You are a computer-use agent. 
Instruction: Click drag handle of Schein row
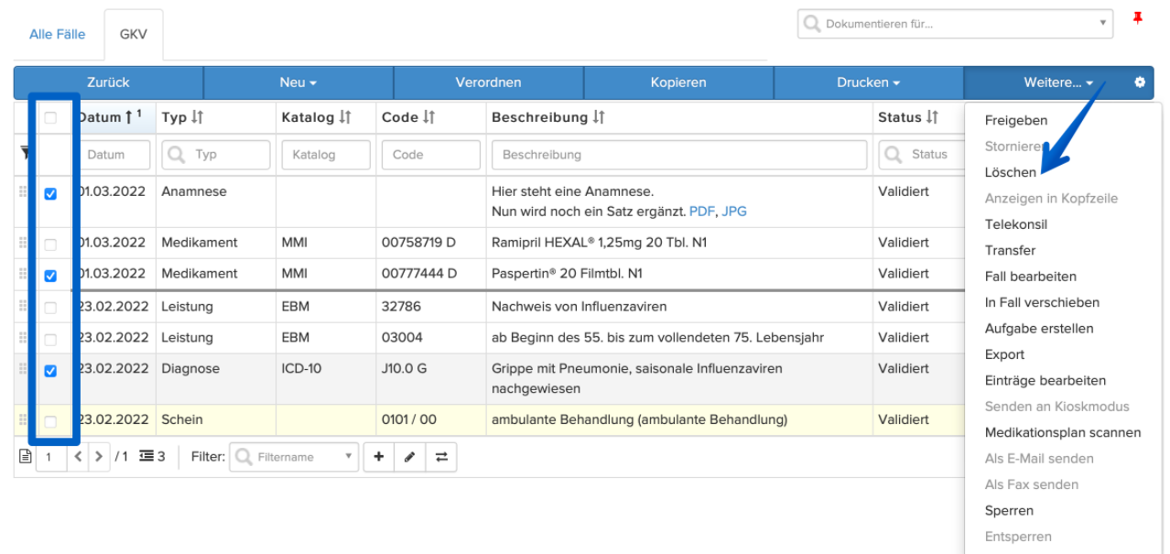point(23,419)
